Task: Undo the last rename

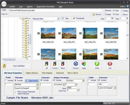Action: pyautogui.click(x=97, y=65)
